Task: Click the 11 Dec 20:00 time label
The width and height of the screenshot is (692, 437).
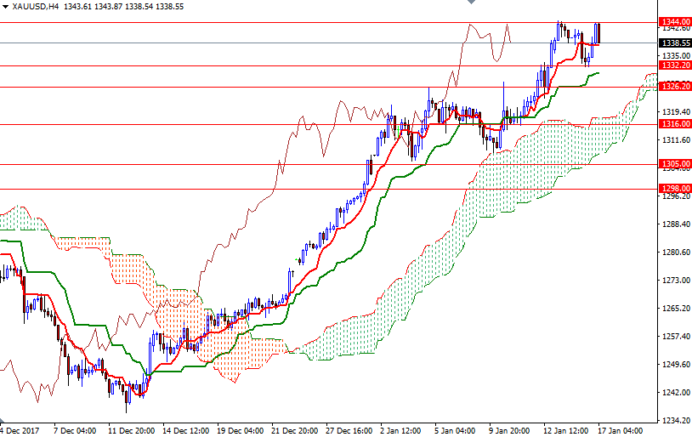Action: [x=132, y=430]
